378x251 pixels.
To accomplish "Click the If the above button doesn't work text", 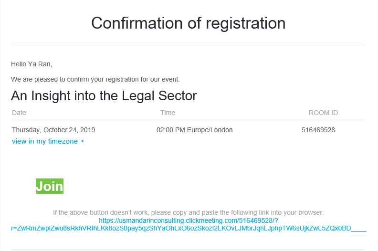I will (x=188, y=212).
